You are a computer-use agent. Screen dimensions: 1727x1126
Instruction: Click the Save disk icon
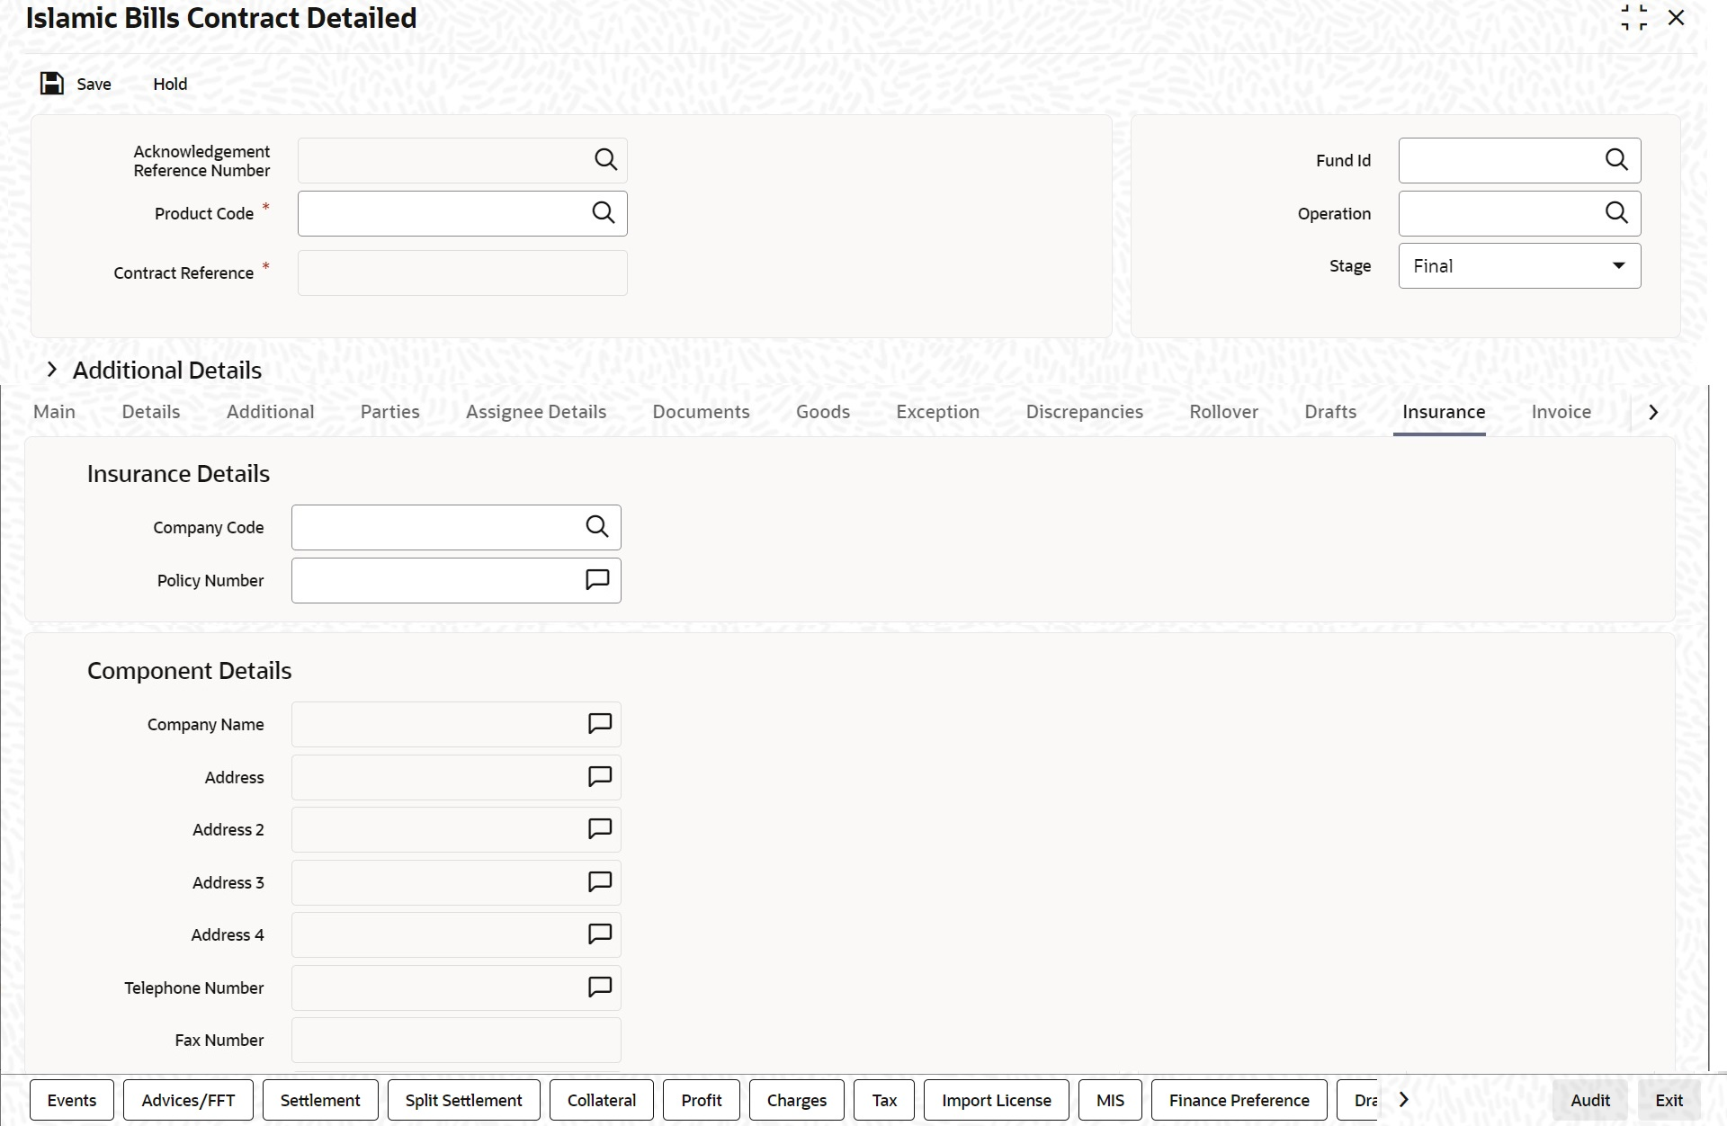point(52,84)
